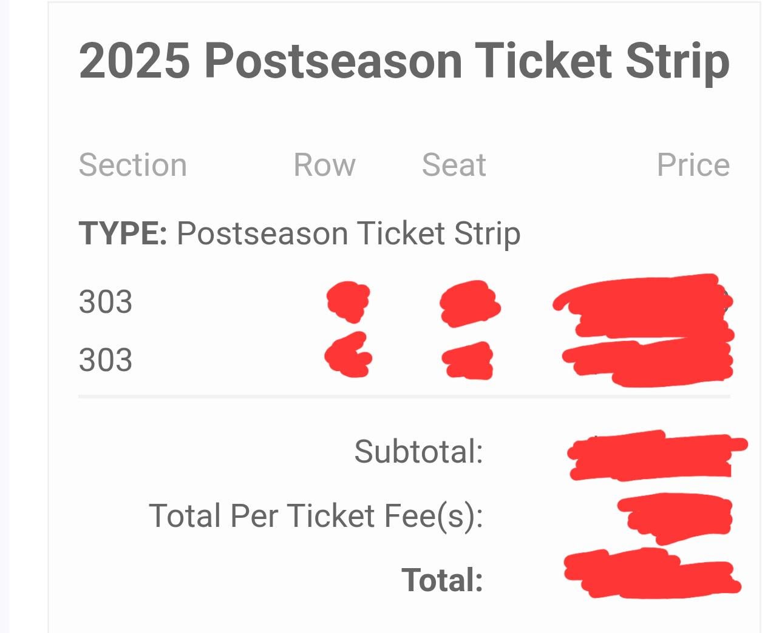Screen dimensions: 782x633
Task: Click the redacted Subtotal amount
Action: click(x=653, y=455)
